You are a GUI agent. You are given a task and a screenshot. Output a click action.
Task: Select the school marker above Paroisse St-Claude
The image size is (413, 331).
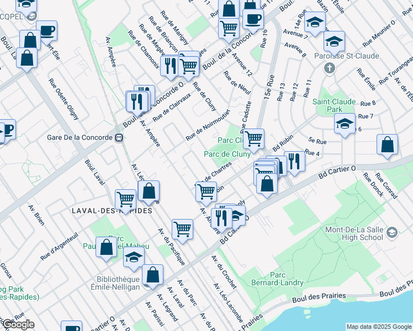click(x=334, y=42)
